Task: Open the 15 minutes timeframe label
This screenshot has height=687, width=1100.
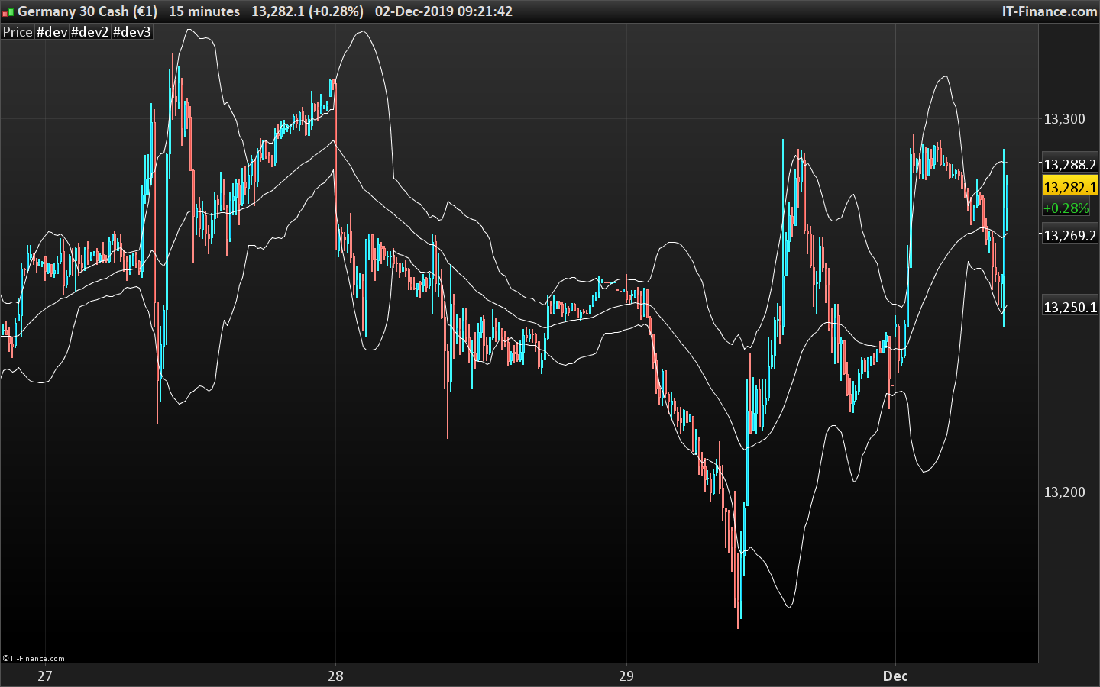Action: [x=204, y=11]
